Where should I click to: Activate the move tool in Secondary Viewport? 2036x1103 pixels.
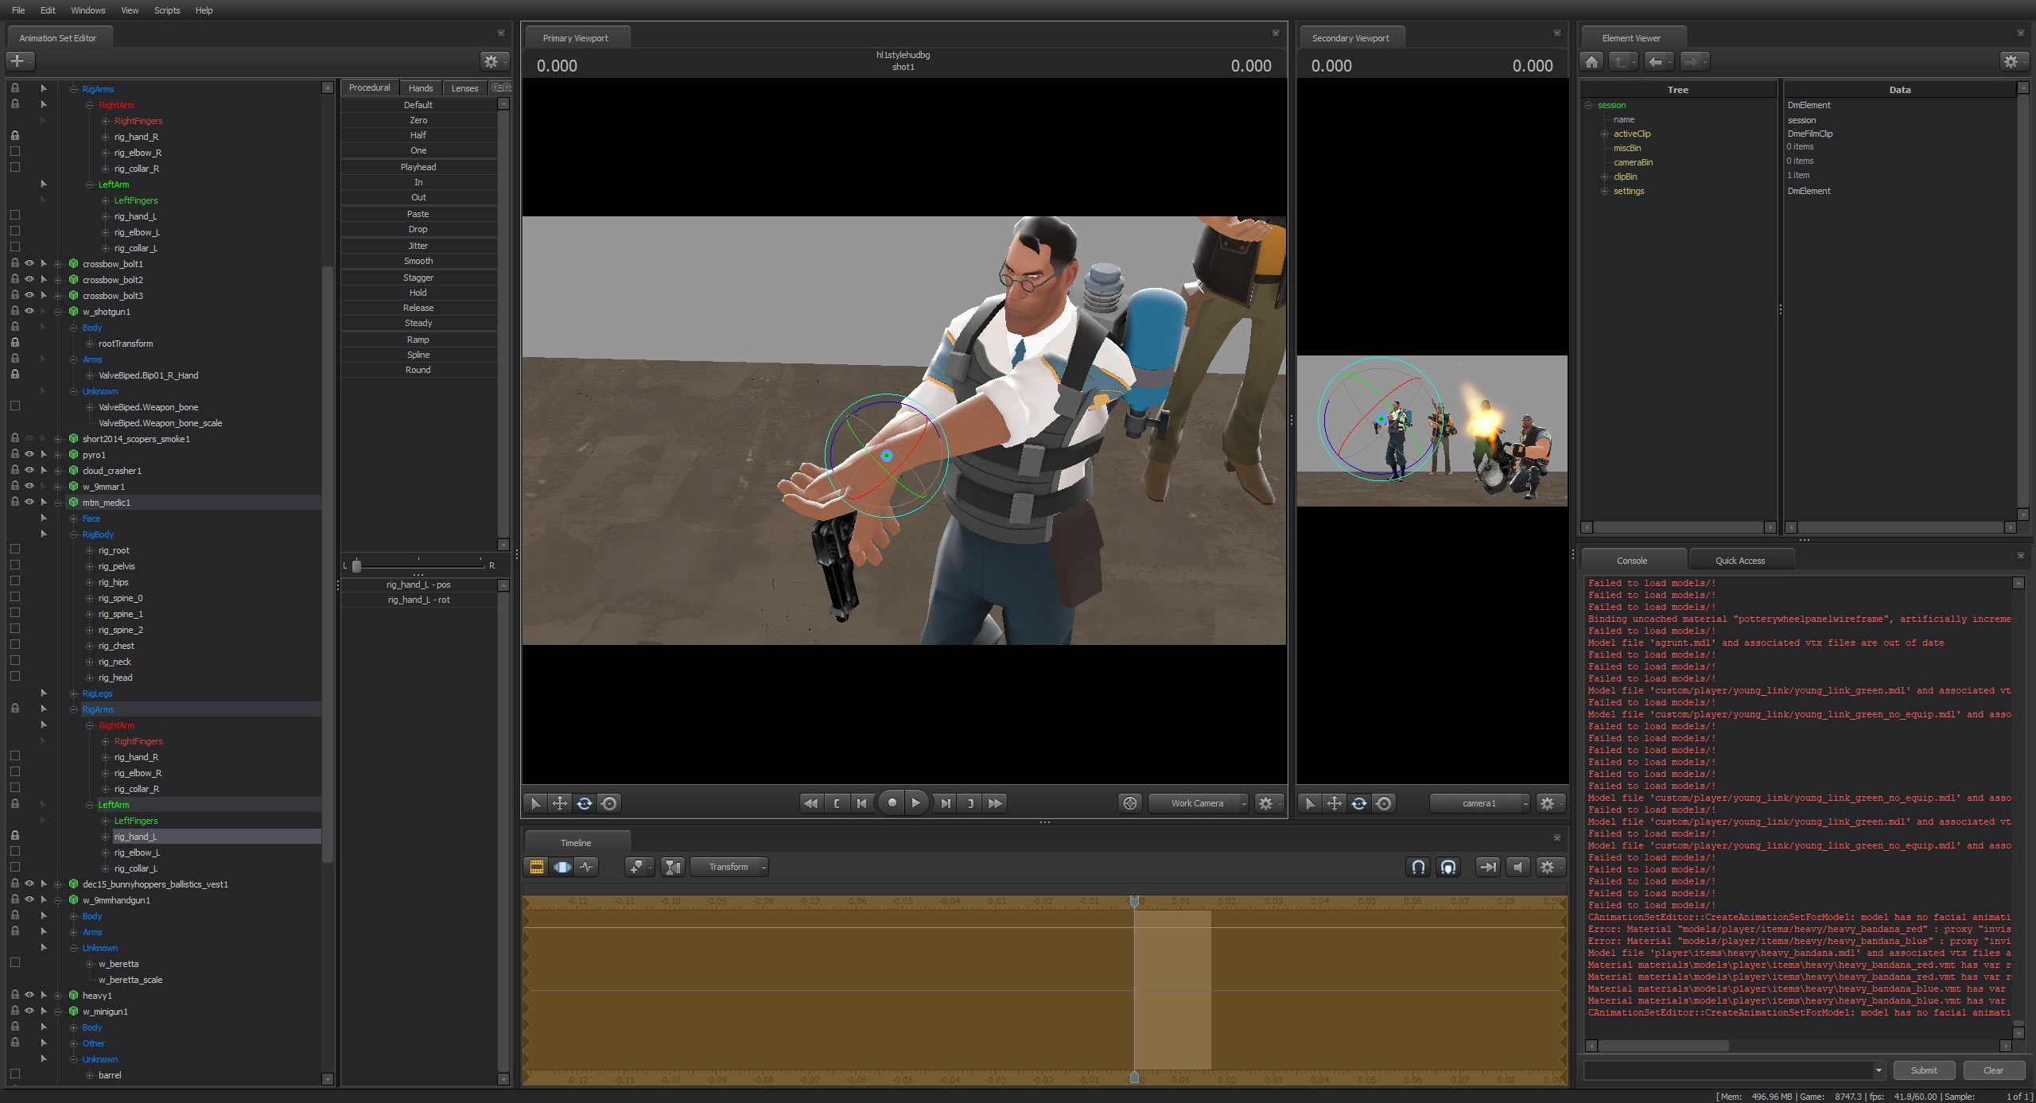pos(1335,803)
